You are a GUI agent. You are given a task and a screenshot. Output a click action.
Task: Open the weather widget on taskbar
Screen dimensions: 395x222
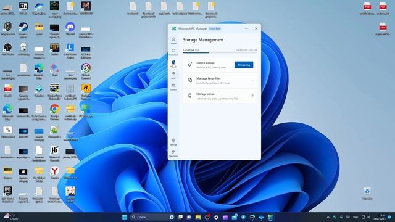(11, 217)
